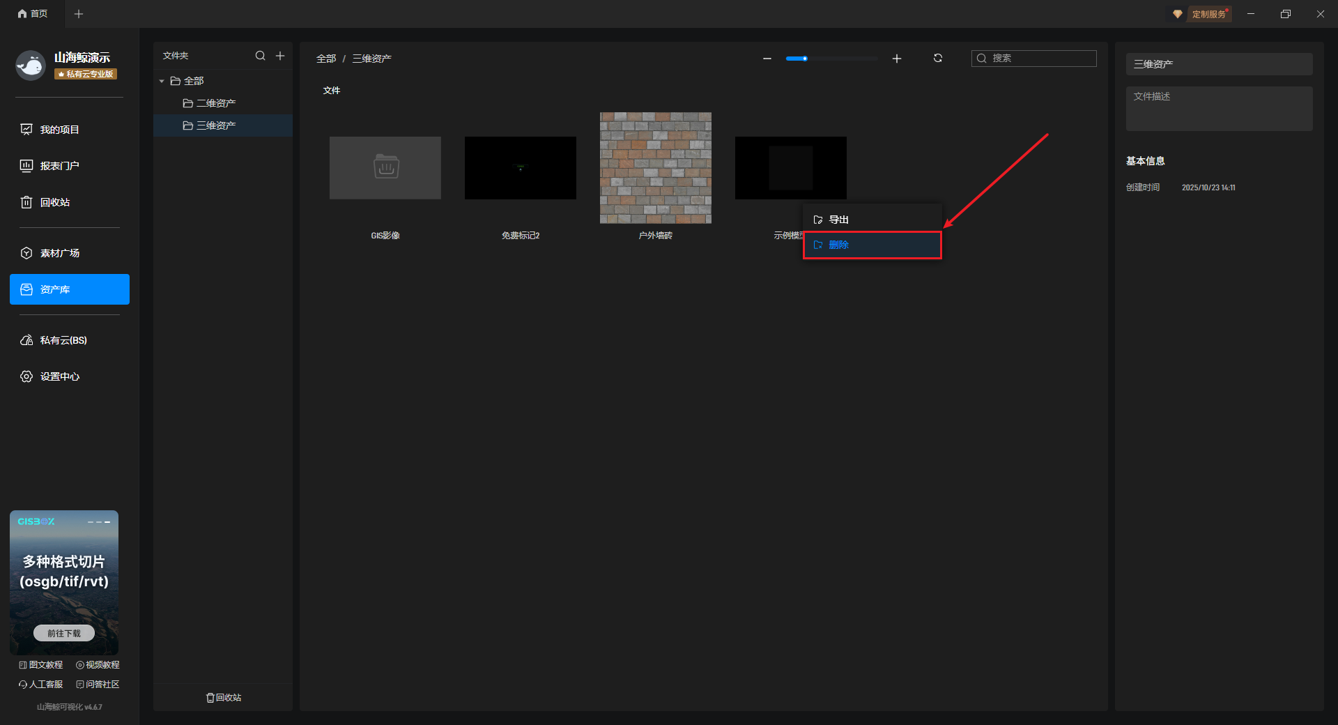
Task: Select the 二维资产 folder
Action: [215, 103]
